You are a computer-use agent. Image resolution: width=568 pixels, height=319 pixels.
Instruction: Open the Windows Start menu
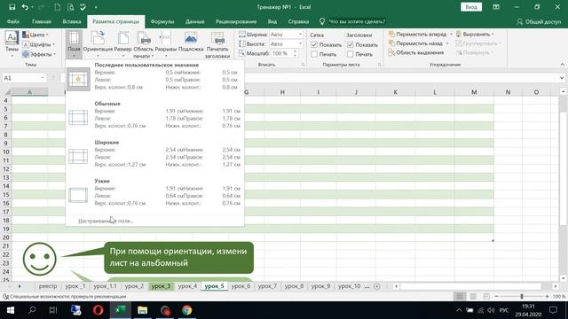point(10,310)
